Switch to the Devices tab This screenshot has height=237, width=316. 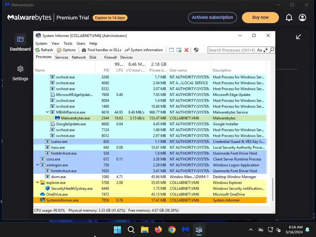(x=127, y=57)
